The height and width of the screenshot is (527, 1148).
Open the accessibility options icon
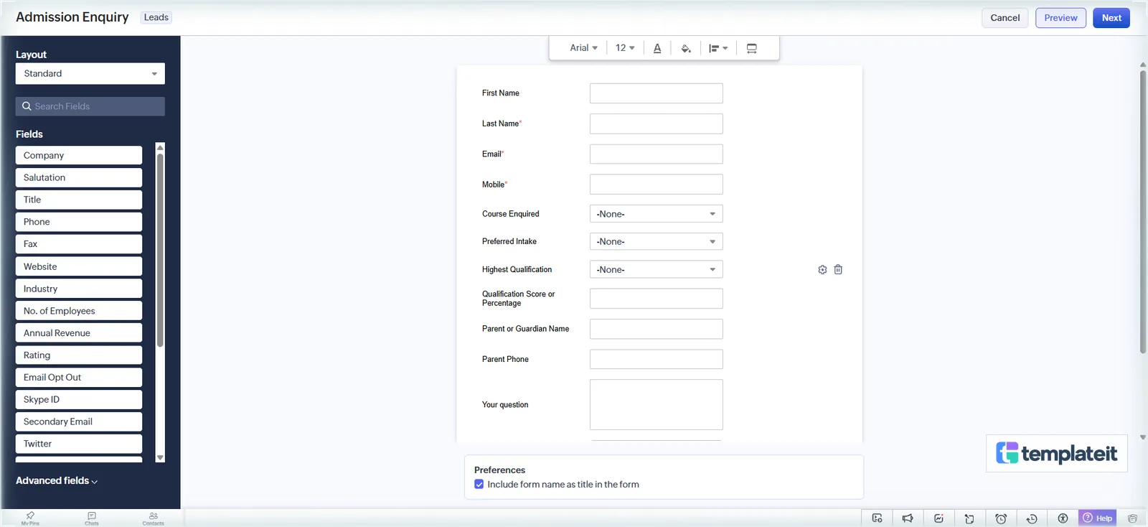[x=1063, y=518]
